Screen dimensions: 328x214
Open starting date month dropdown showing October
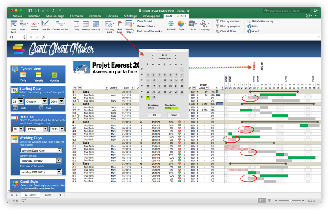pos(45,102)
